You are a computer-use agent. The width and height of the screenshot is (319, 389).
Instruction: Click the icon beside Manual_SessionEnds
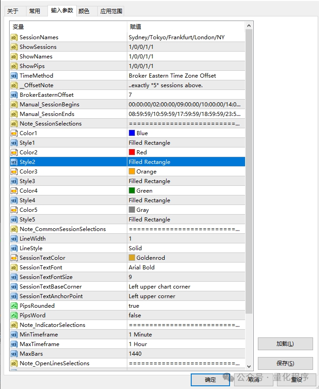point(14,114)
